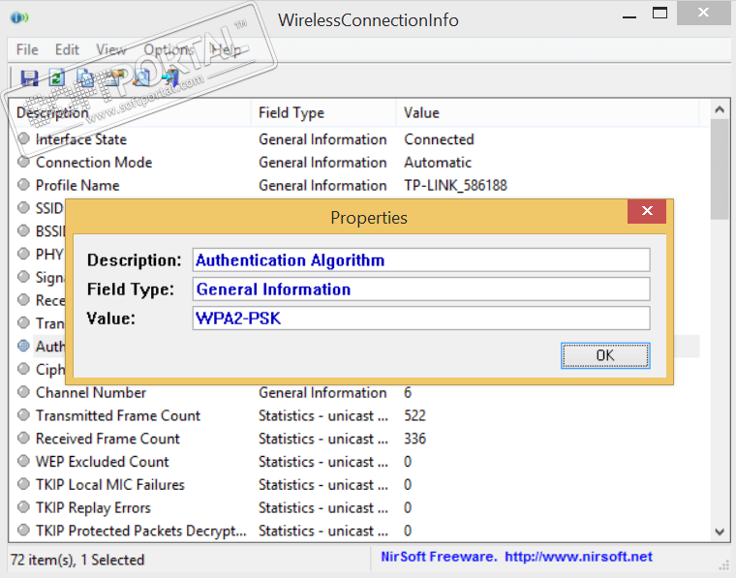Click the vertical scrollbar thumb

point(720,168)
